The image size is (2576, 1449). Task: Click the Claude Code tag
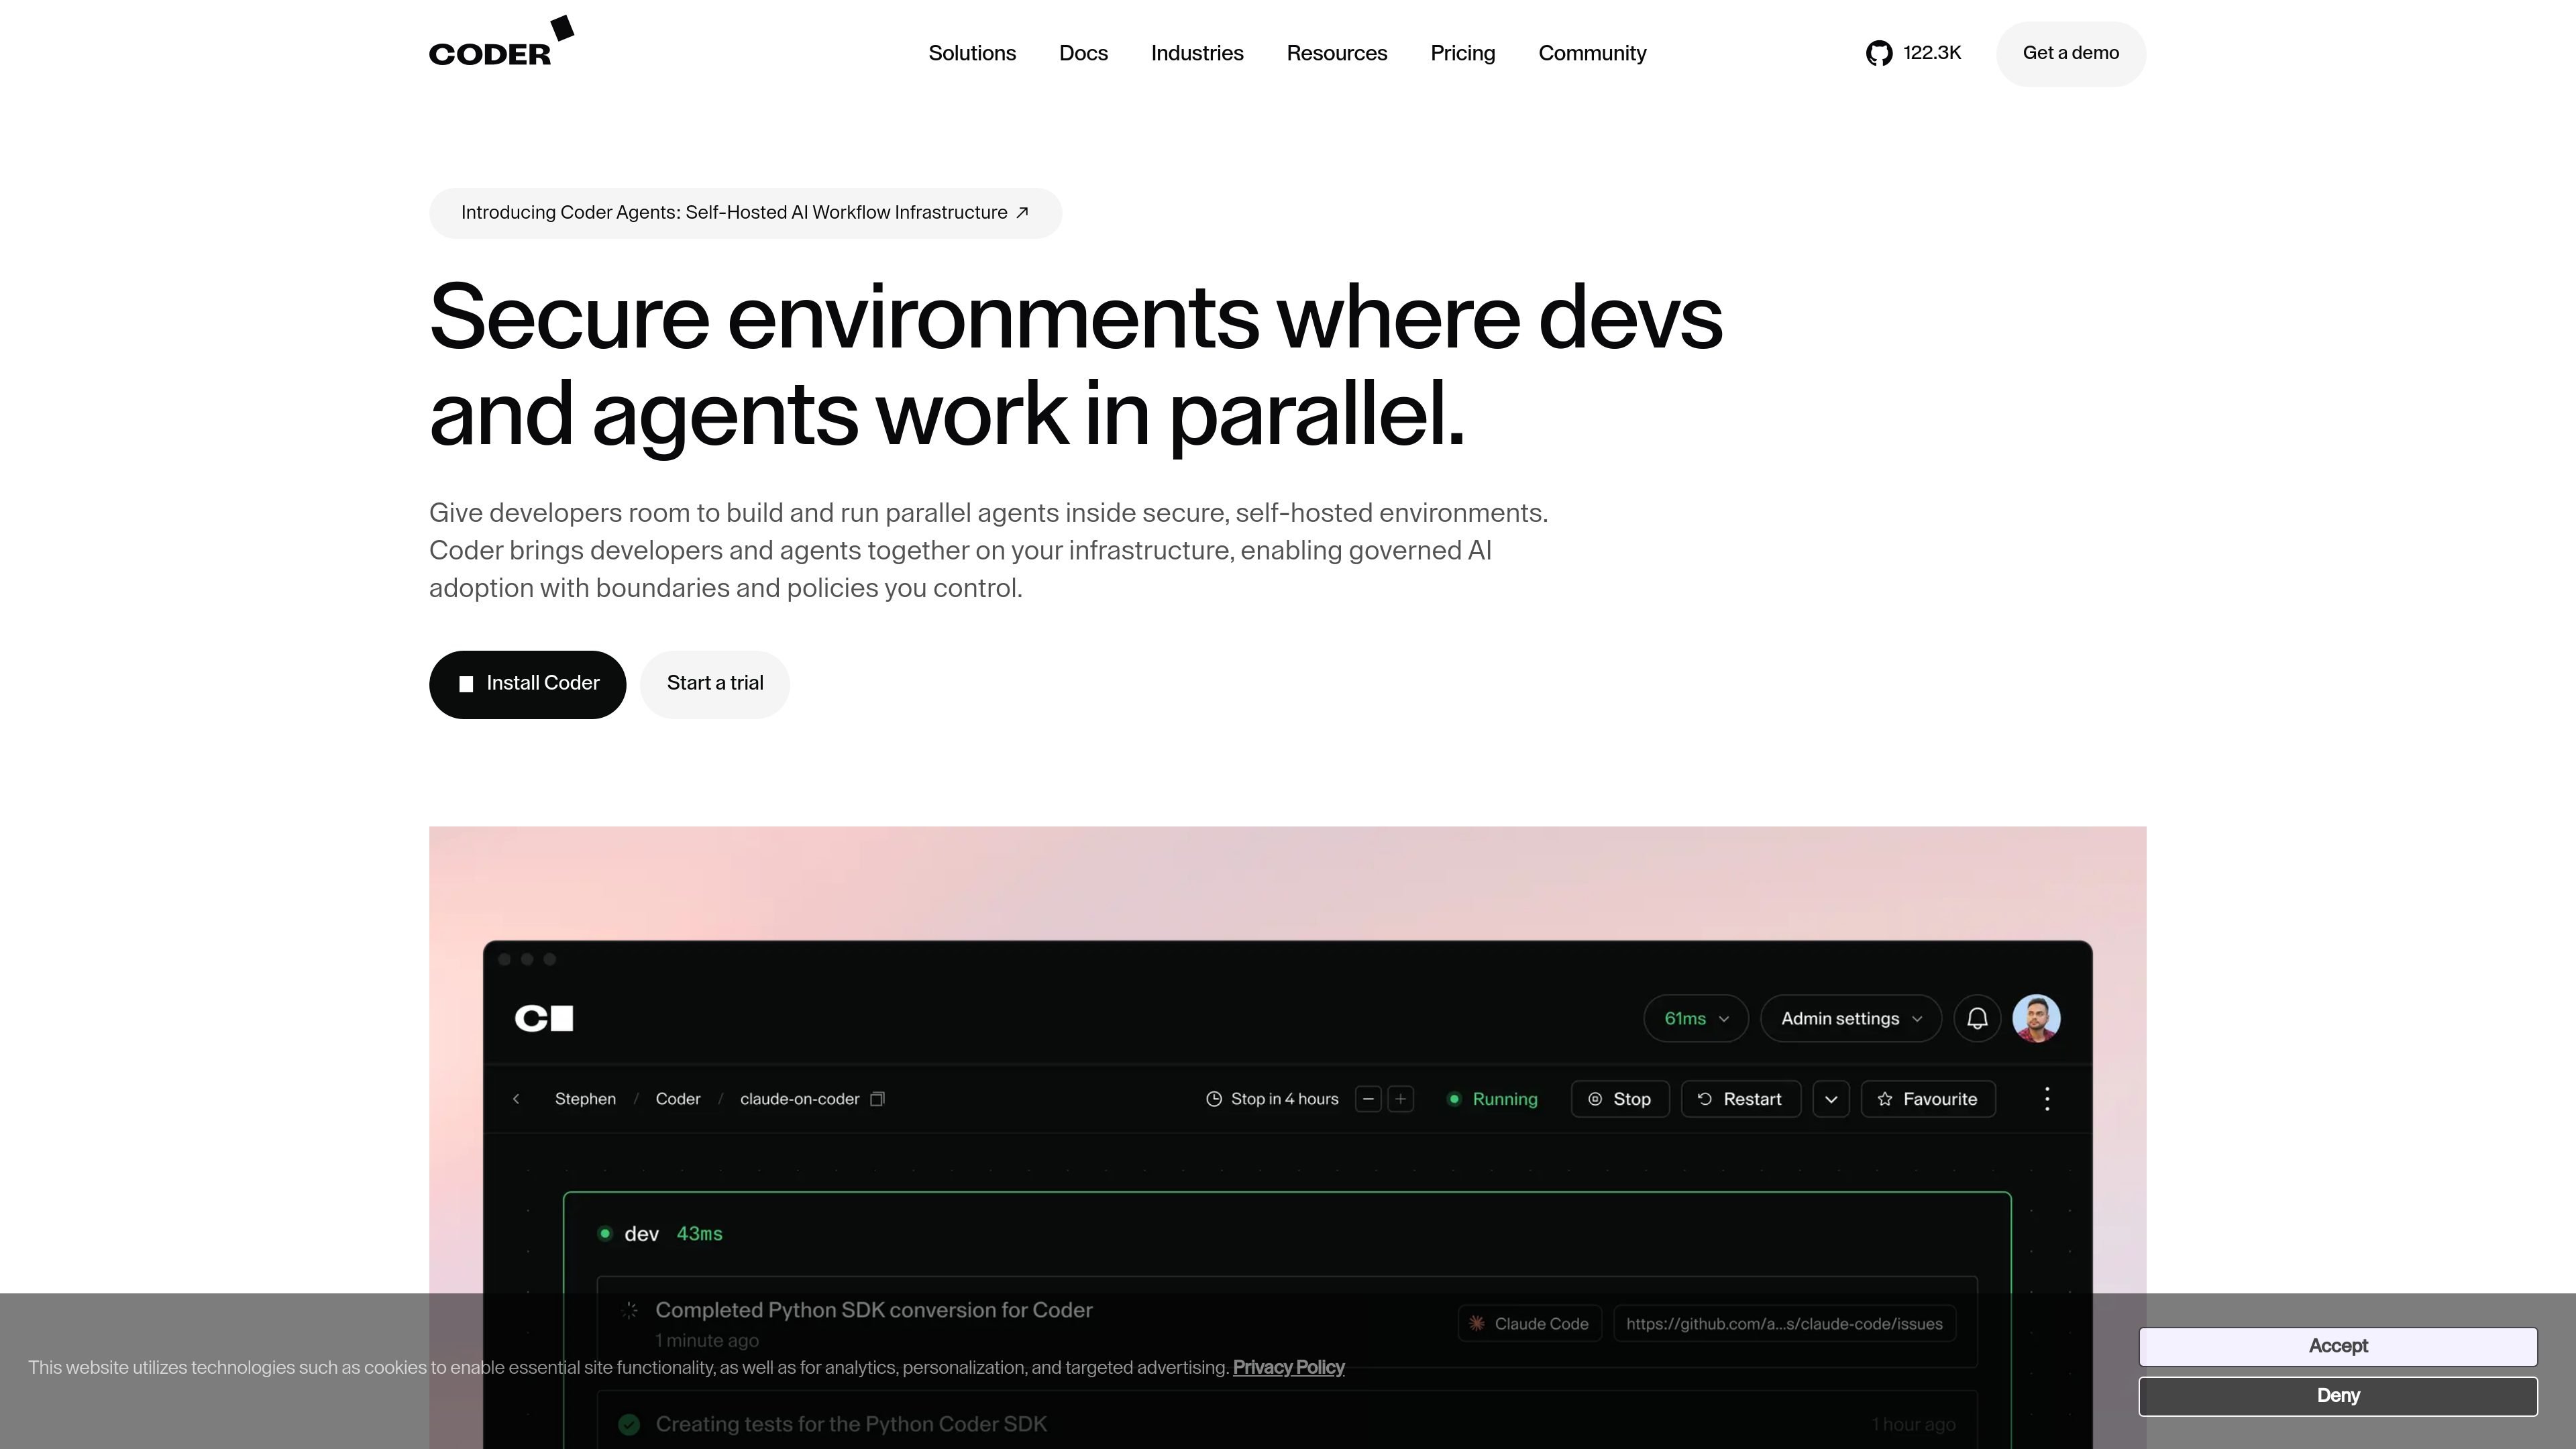click(1530, 1323)
